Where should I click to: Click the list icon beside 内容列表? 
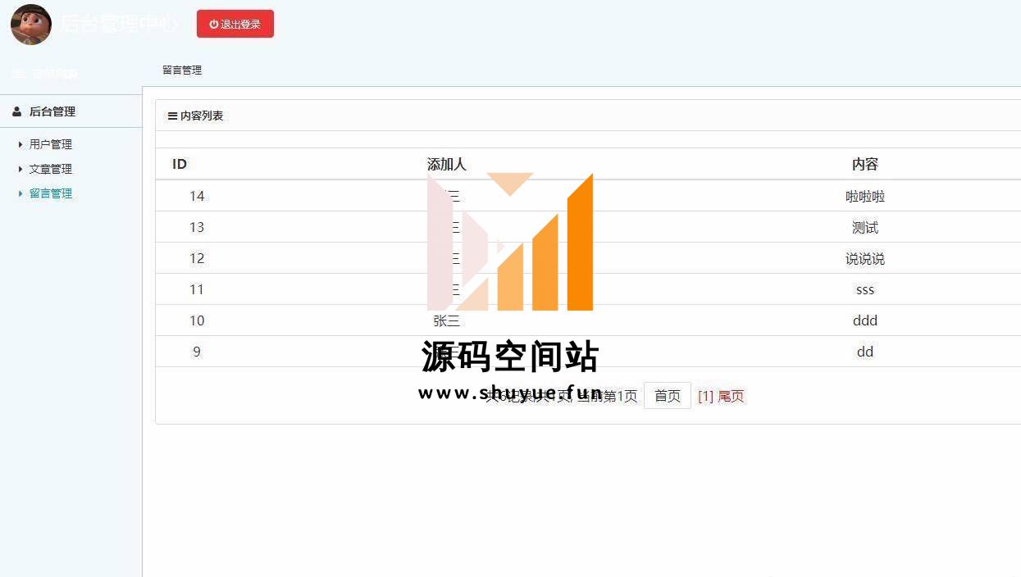pos(172,116)
